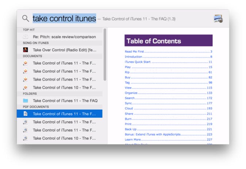The height and width of the screenshot is (169, 246).
Task: Open the 'Introduction' contents link
Action: 168,57
